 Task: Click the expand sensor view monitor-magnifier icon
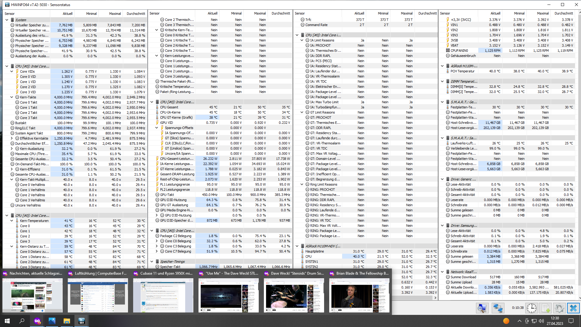pos(482,308)
